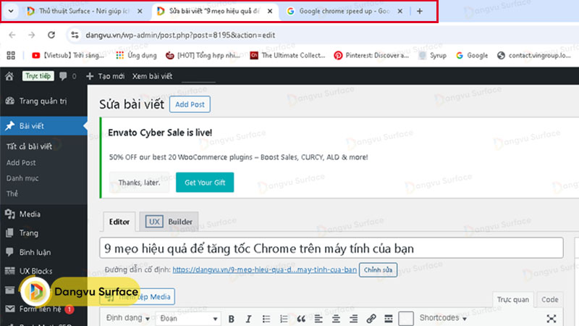Image resolution: width=579 pixels, height=326 pixels.
Task: Click the Get Your Gift button
Action: (205, 183)
